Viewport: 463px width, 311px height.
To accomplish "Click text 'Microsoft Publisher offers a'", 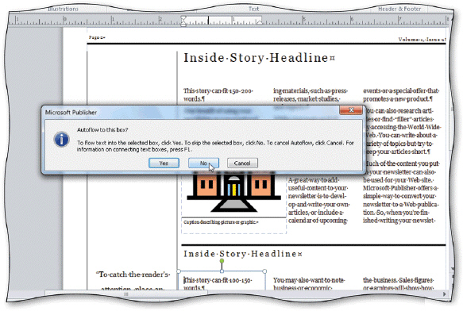I will [x=401, y=188].
